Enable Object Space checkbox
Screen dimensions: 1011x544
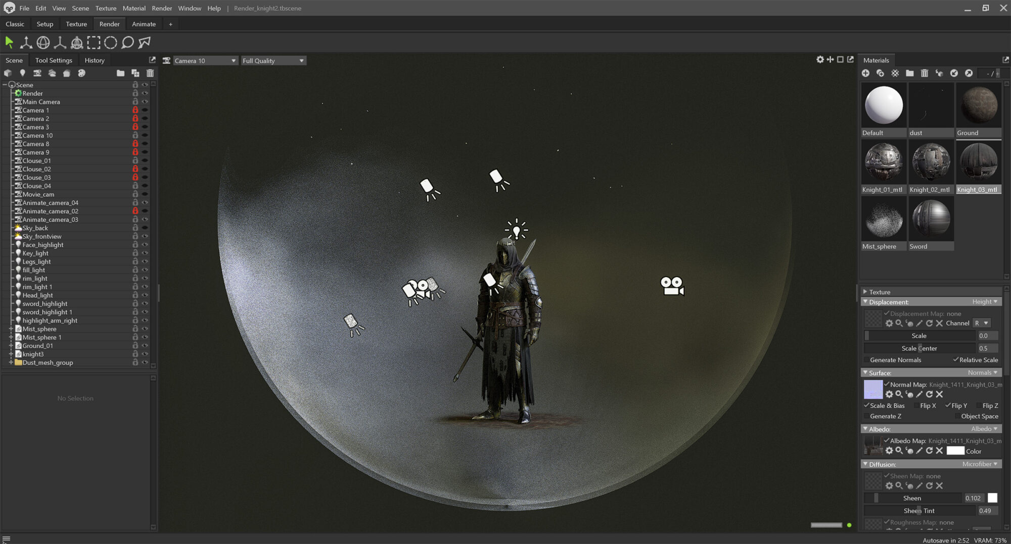point(957,416)
